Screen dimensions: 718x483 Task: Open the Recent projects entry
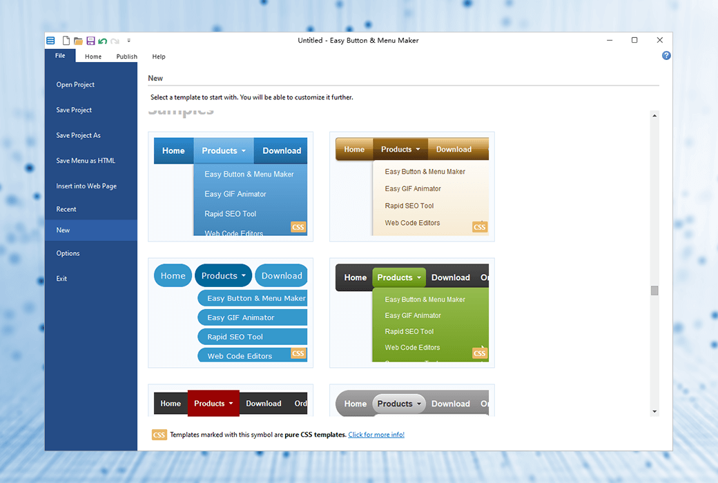click(x=91, y=209)
